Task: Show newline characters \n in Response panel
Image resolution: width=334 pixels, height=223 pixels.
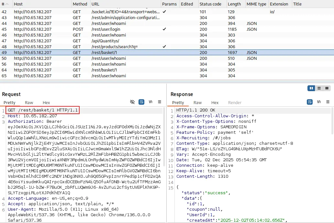Action: [319, 102]
